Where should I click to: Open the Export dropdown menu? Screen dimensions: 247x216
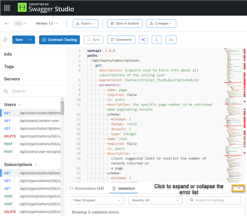[x=86, y=23]
